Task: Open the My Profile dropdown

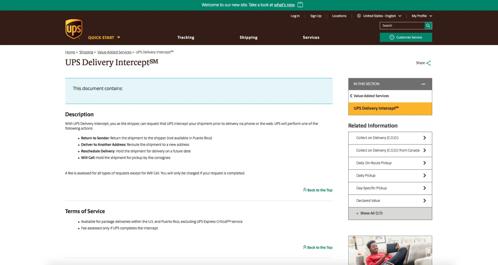Action: tap(422, 16)
